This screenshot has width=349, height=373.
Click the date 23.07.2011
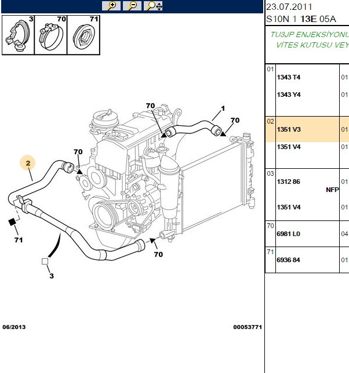point(289,7)
